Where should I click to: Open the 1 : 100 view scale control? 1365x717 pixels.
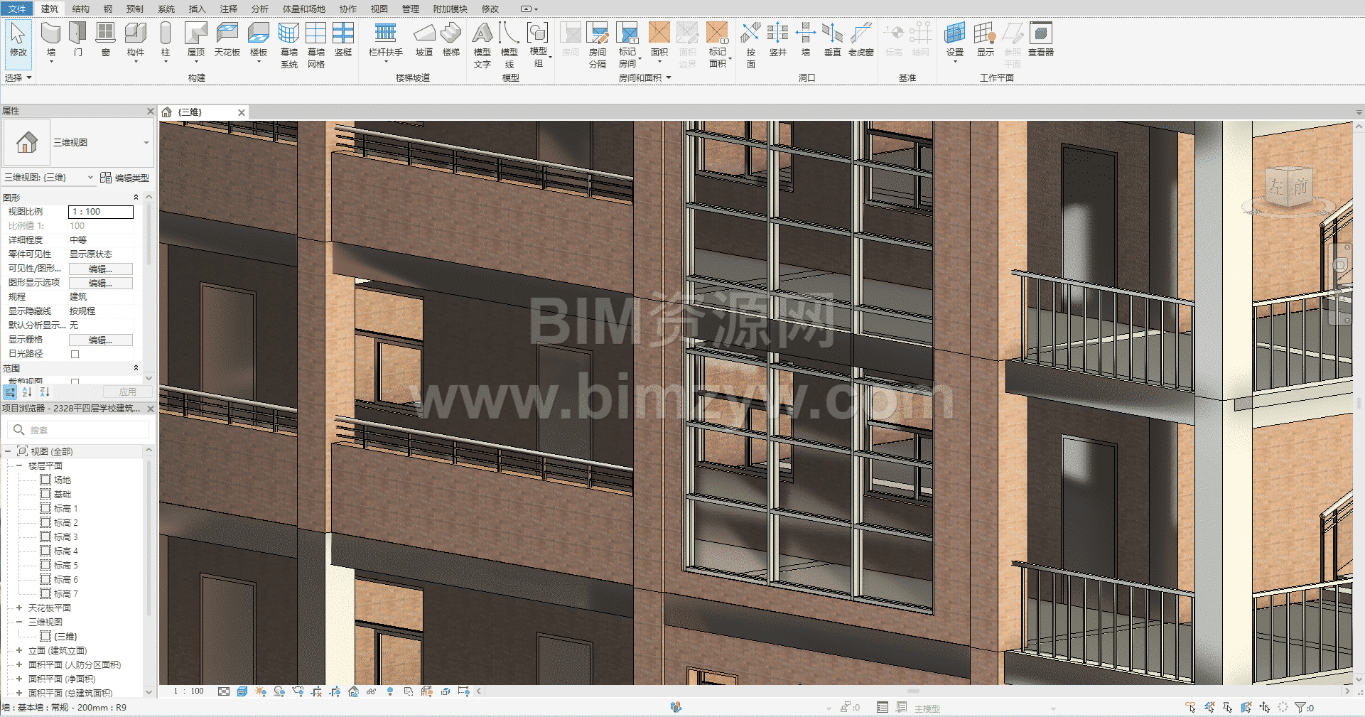tap(189, 691)
